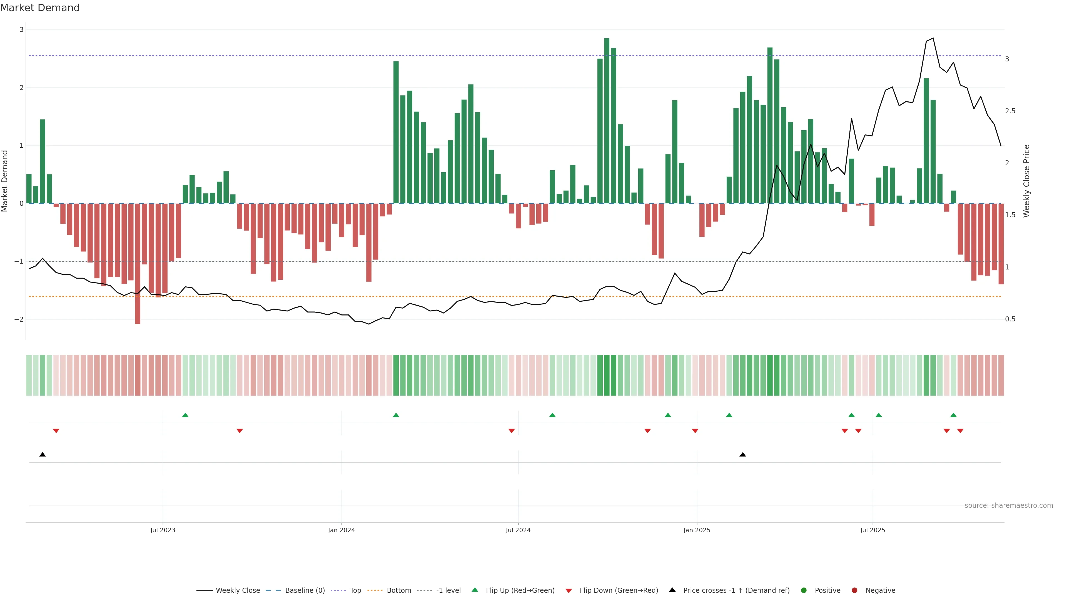Click the black Price crosses -1 legend triangle
This screenshot has width=1067, height=600.
[672, 590]
